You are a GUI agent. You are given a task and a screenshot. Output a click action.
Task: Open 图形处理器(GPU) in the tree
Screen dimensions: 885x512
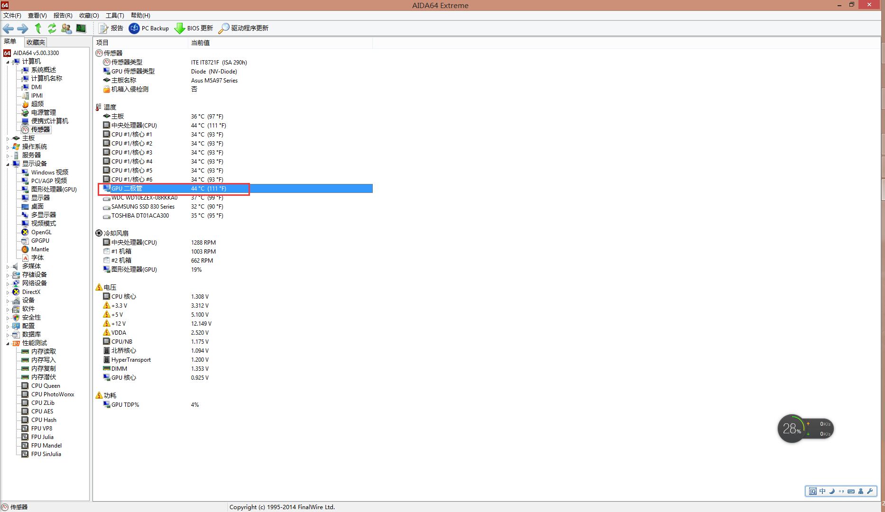(x=54, y=190)
